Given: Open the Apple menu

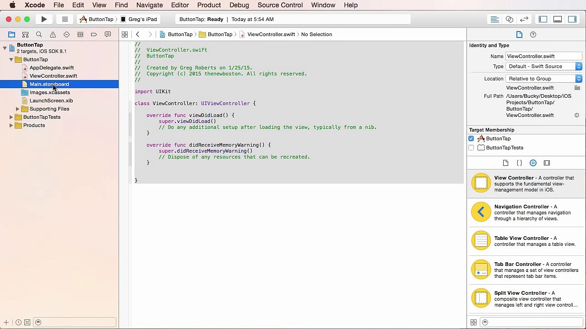Looking at the screenshot, I should click(12, 5).
